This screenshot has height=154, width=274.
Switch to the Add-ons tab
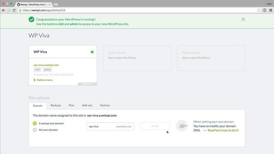(87, 105)
